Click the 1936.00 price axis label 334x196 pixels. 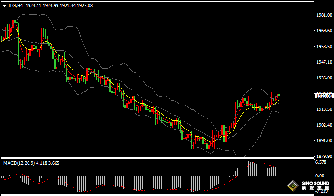[323, 78]
